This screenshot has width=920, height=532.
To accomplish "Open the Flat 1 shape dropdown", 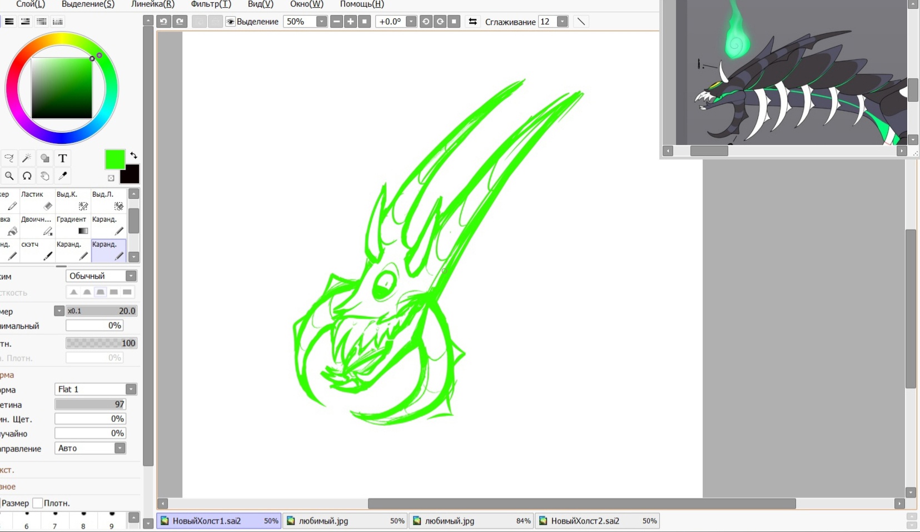I will (131, 389).
